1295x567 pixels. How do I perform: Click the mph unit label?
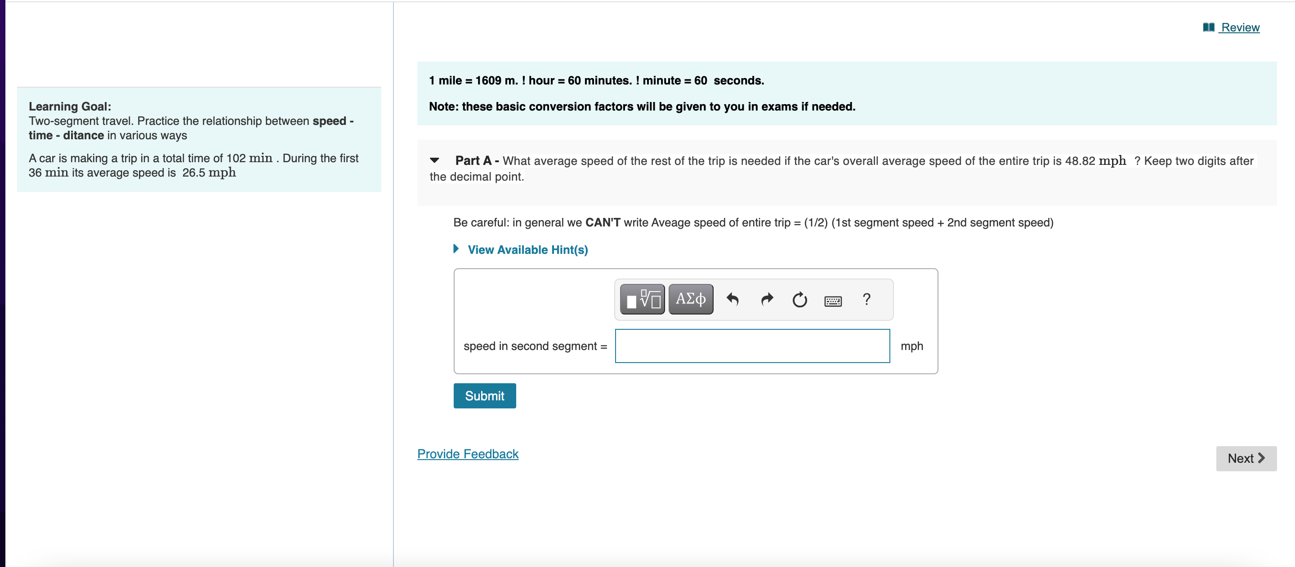(912, 346)
